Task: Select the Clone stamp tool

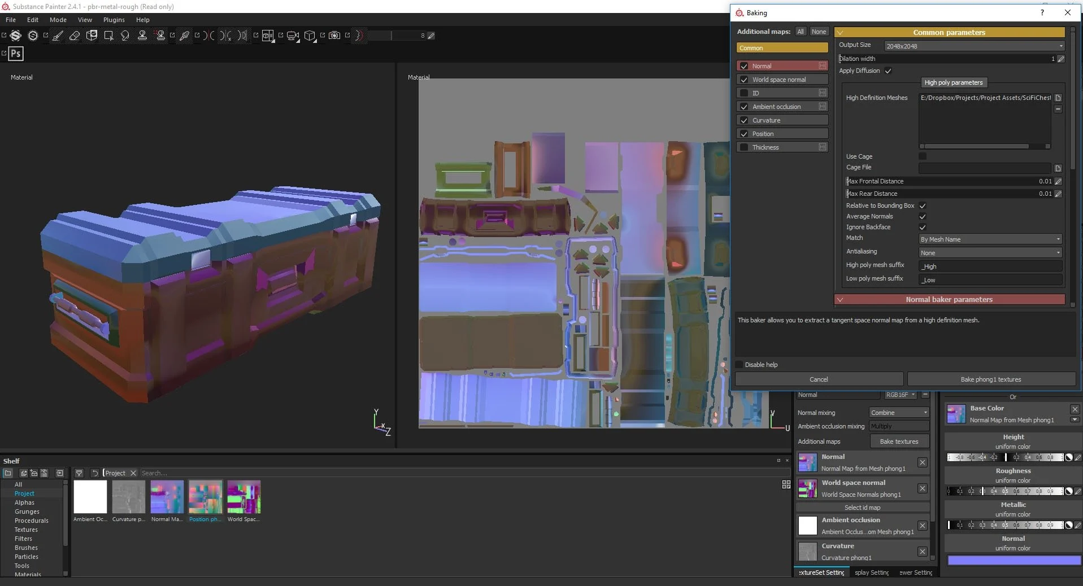Action: tap(142, 36)
